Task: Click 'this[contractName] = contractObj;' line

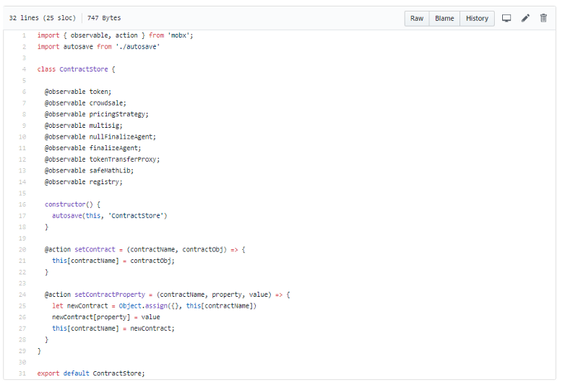Action: tap(113, 261)
